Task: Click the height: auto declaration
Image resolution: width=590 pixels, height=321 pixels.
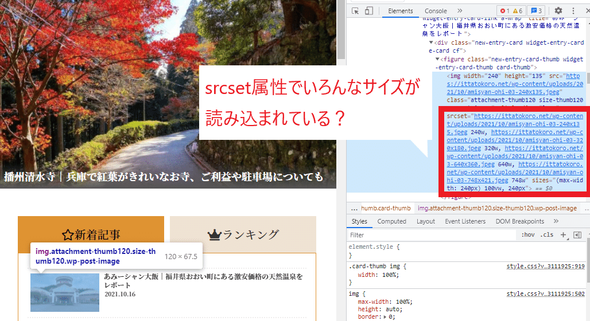Action: click(380, 309)
